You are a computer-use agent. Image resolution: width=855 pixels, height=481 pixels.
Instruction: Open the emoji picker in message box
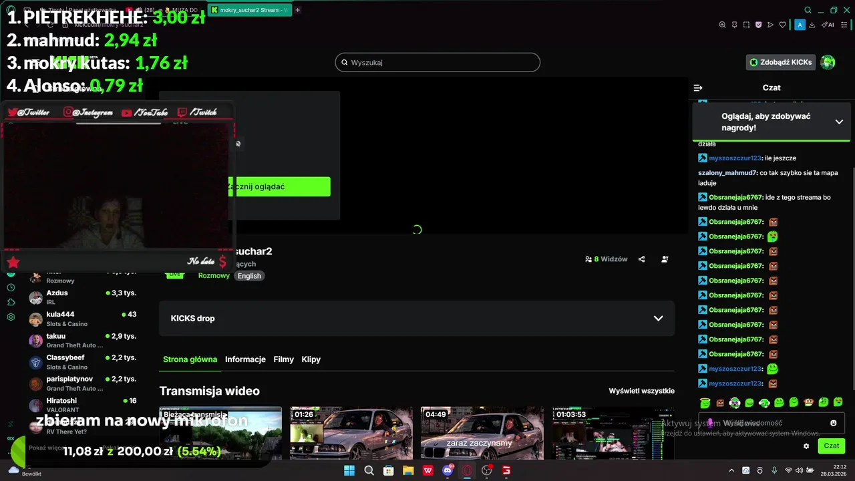click(833, 423)
